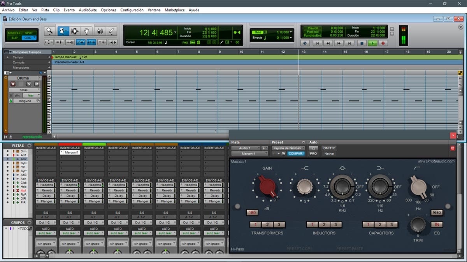Select Transformers button 2
The height and width of the screenshot is (262, 467).
tap(267, 225)
